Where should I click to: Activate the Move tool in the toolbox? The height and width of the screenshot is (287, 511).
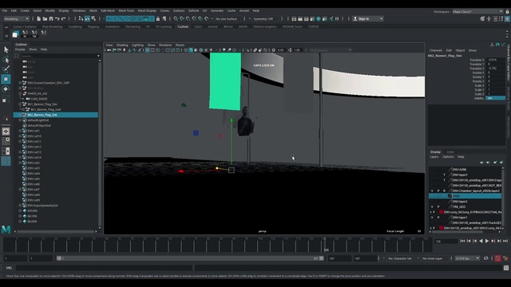click(6, 79)
